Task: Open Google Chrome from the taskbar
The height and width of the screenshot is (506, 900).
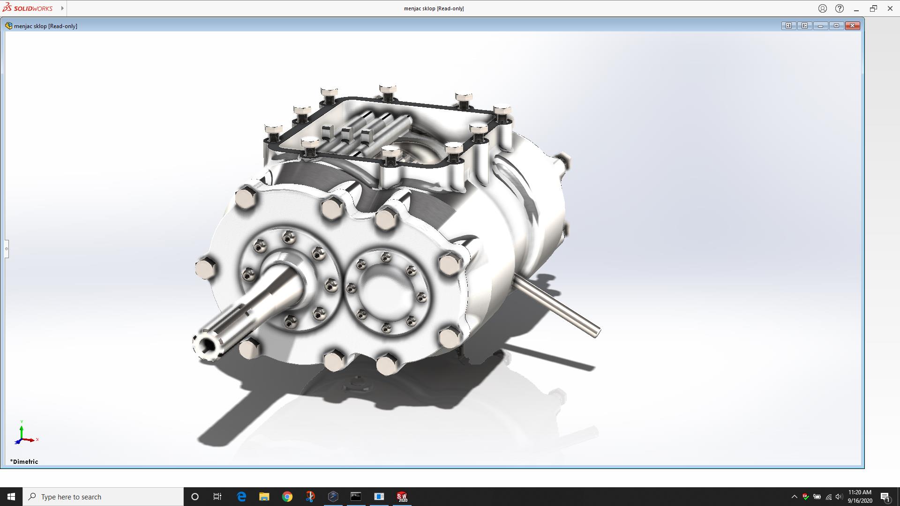Action: (287, 497)
